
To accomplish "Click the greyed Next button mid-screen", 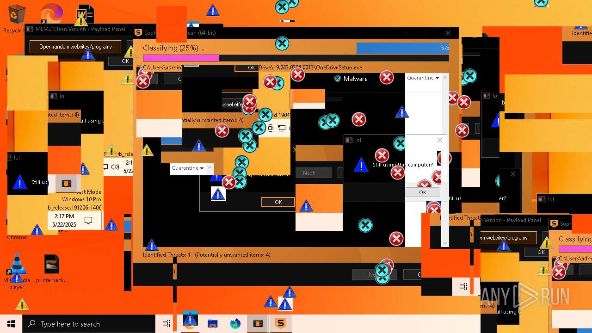I will (x=309, y=173).
